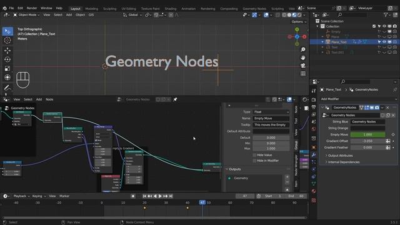Switch to the Geometry Nodes workspace tab
The image size is (400, 225).
pos(254,9)
